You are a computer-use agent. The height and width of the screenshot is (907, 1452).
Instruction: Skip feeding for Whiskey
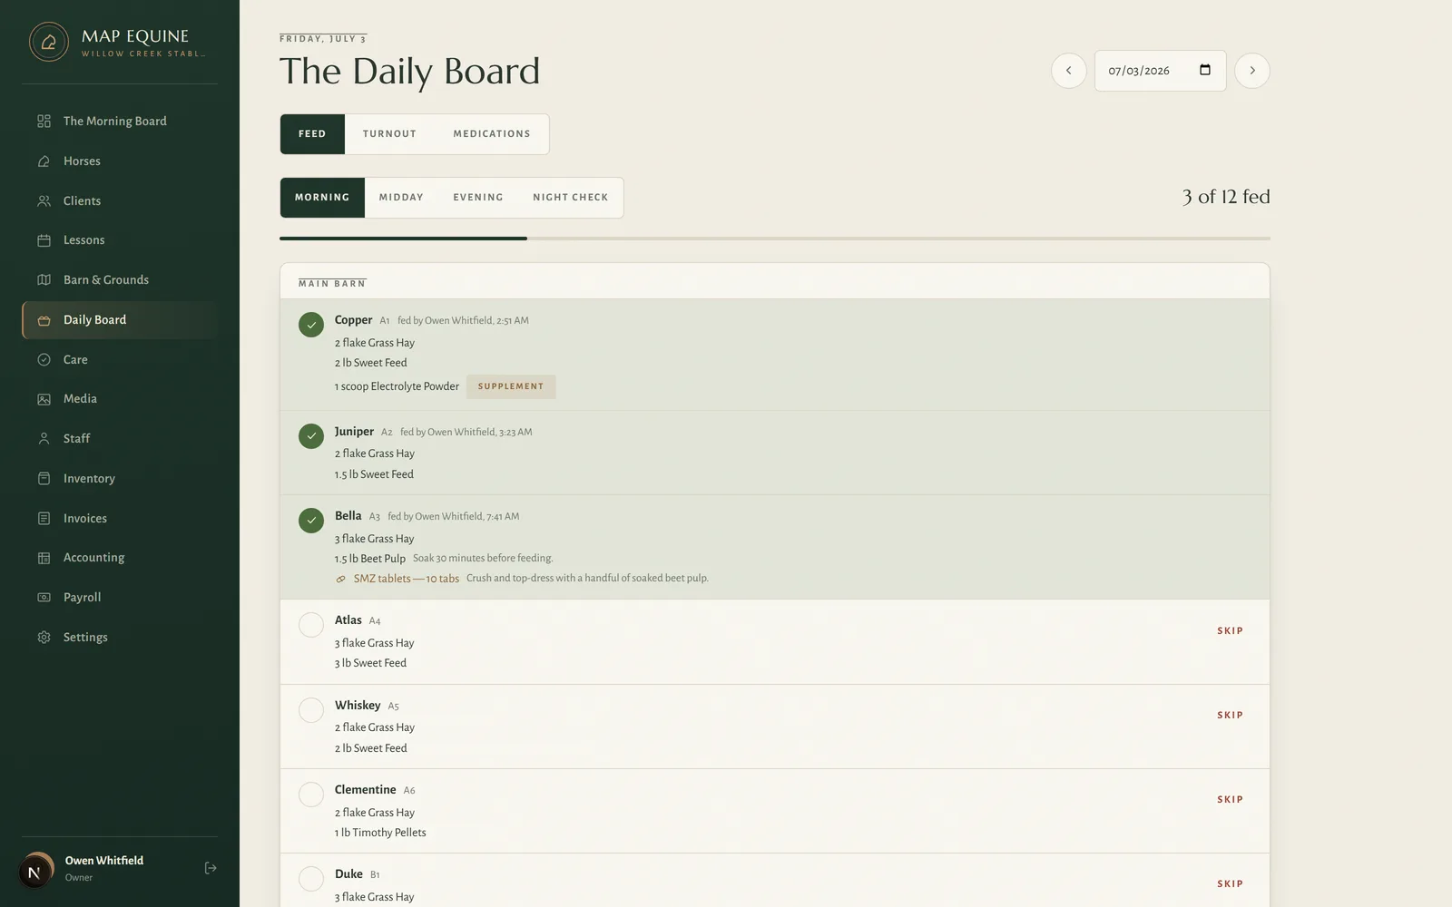tap(1230, 715)
